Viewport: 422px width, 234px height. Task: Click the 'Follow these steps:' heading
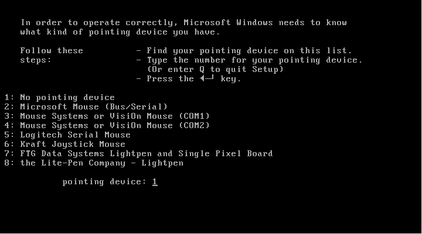coord(52,56)
